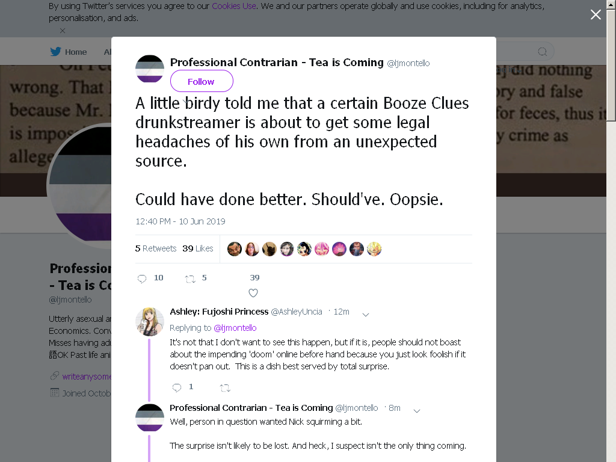616x462 pixels.
Task: Click the Home navigation item
Action: [69, 52]
